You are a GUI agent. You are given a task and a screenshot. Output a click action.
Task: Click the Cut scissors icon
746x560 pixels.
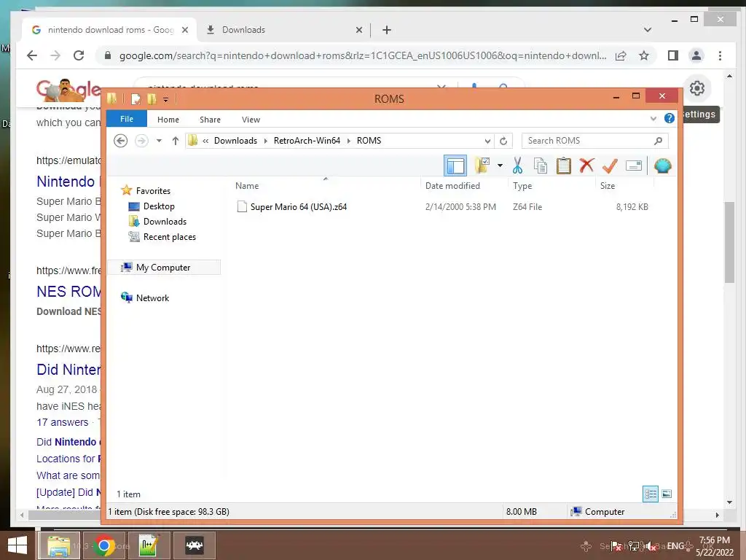pos(518,166)
